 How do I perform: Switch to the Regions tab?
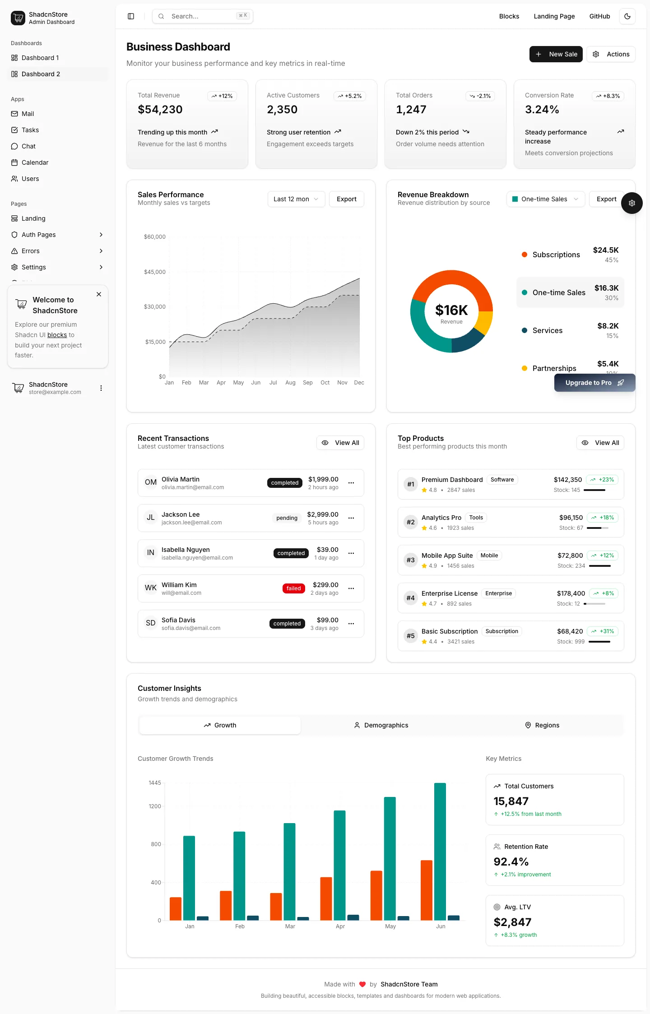tap(542, 725)
